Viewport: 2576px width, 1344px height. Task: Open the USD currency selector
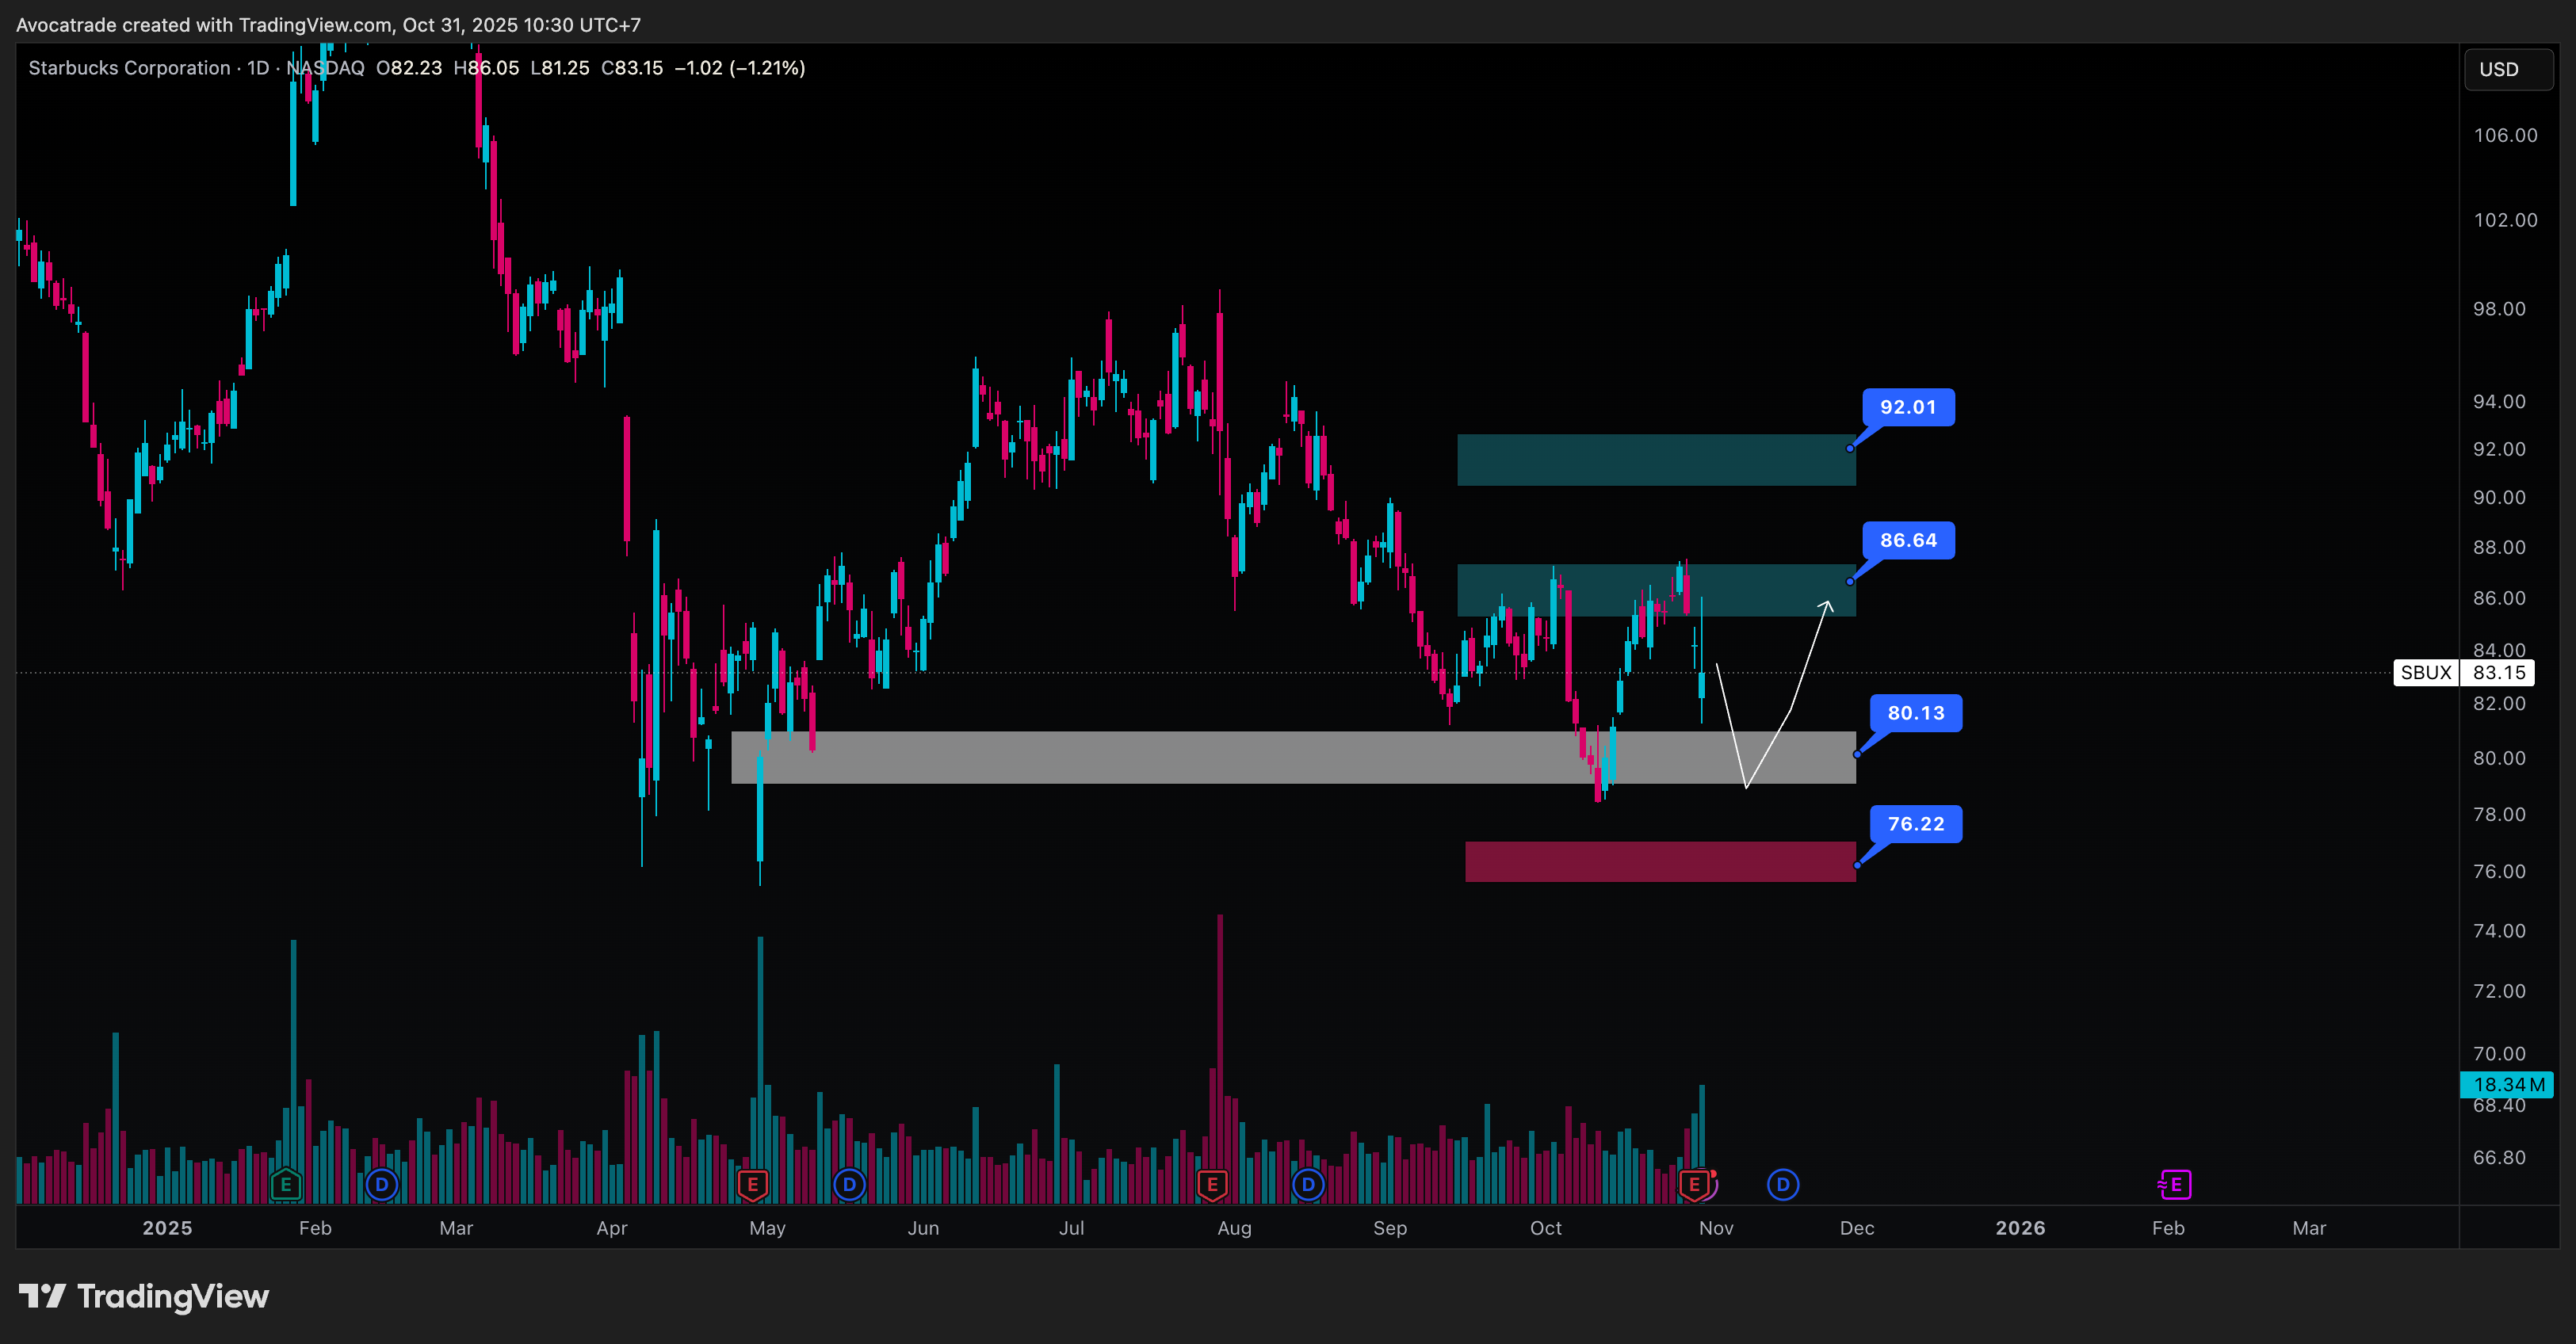tap(2507, 69)
